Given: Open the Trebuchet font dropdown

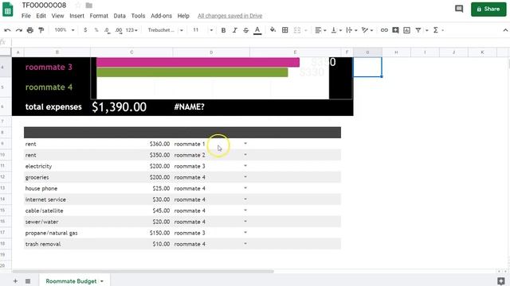Looking at the screenshot, I should pos(165,30).
